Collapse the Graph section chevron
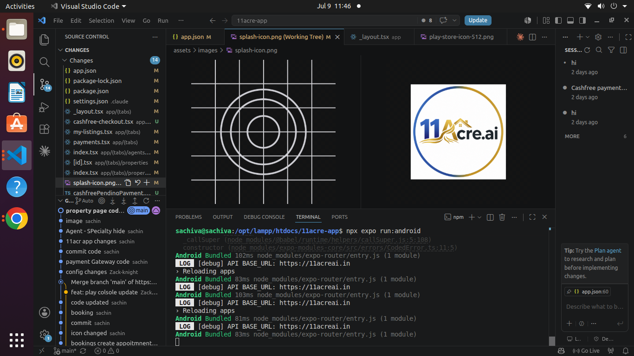Viewport: 634px width, 356px height. [x=60, y=201]
